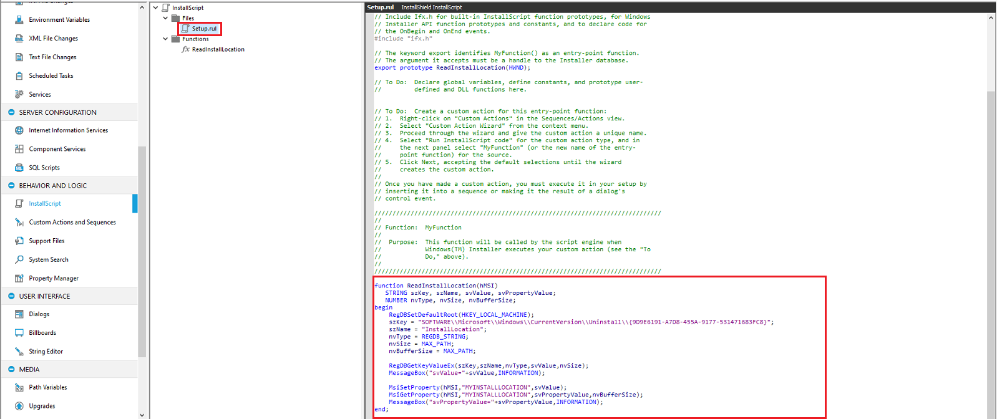This screenshot has width=997, height=419.
Task: Click the 'nvType = REGDB_STRING;' line
Action: pyautogui.click(x=429, y=337)
